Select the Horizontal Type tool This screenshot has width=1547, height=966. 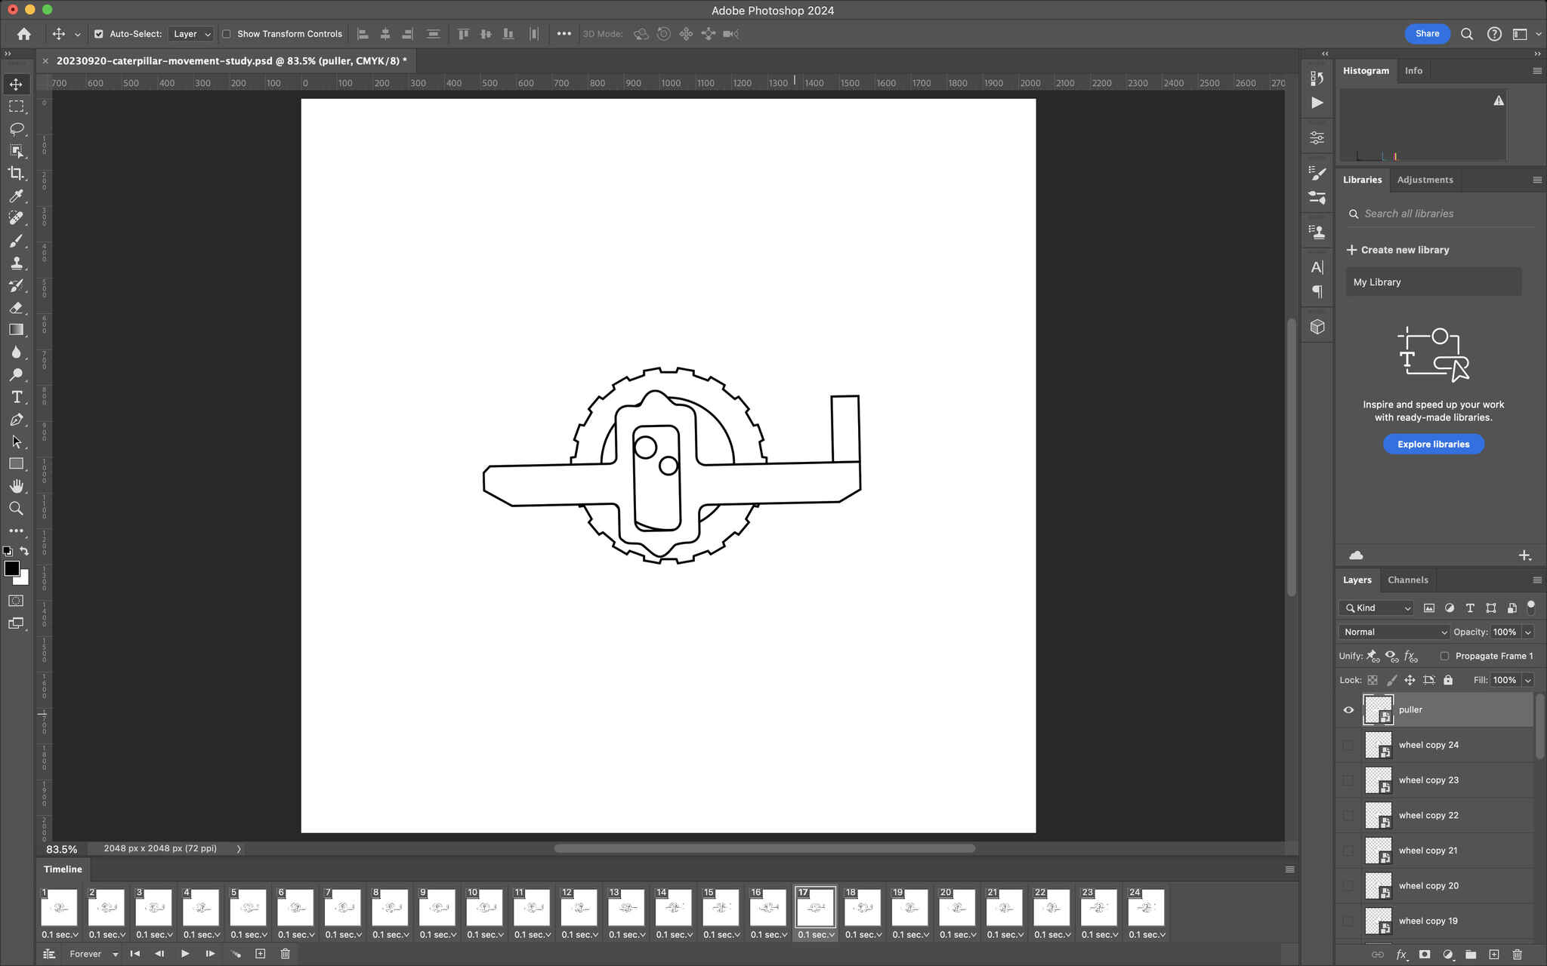tap(16, 397)
